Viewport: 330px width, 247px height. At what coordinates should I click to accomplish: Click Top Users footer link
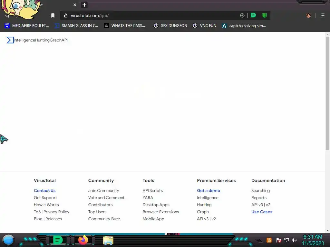(97, 212)
